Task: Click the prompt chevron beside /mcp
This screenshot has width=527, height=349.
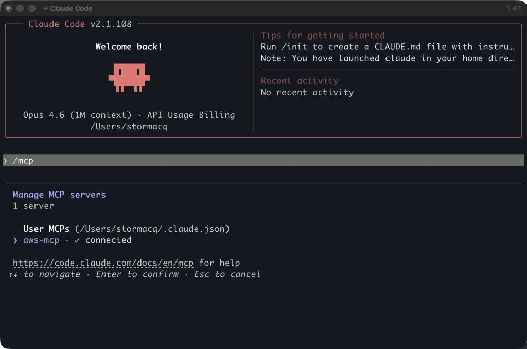Action: (5, 161)
